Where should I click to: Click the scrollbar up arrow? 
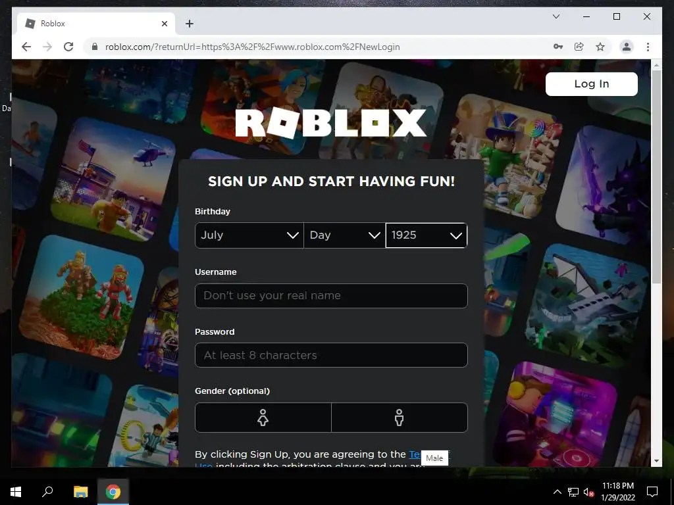pos(656,65)
